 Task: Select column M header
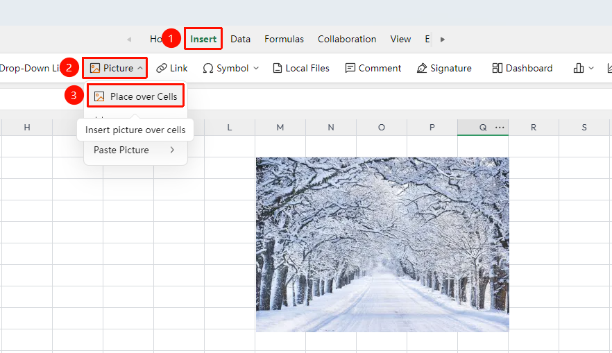click(x=280, y=128)
